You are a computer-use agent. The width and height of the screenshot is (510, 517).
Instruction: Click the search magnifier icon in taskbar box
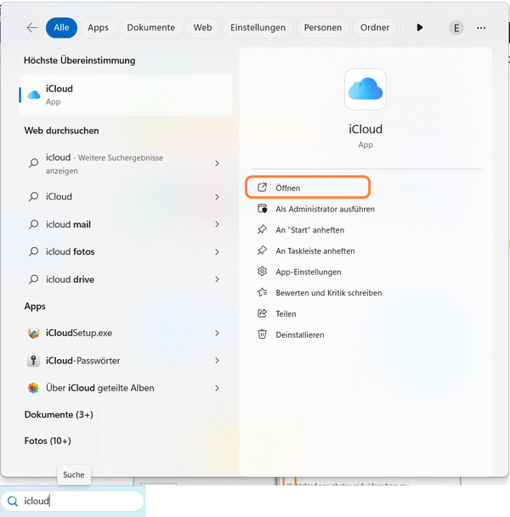pos(13,501)
